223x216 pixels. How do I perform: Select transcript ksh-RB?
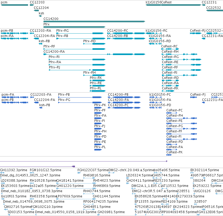click(41, 44)
